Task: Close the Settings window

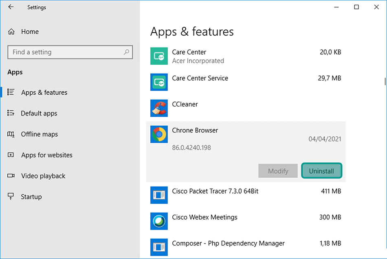Action: click(x=376, y=7)
